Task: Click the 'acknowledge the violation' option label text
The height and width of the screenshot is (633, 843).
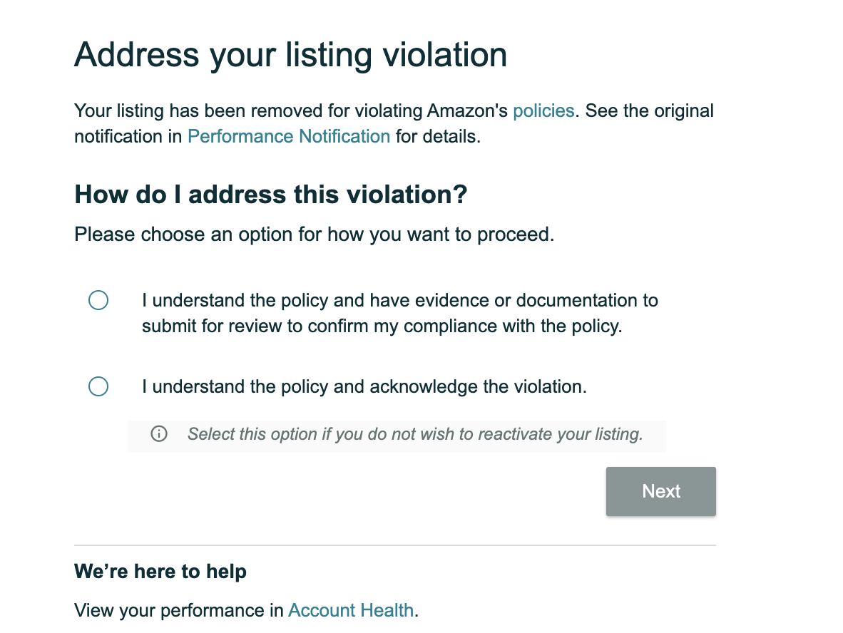Action: coord(364,386)
